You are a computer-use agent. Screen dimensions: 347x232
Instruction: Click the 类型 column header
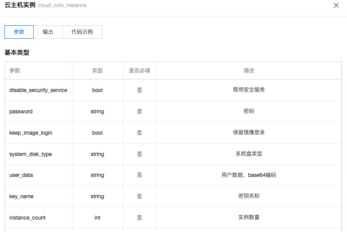pyautogui.click(x=97, y=70)
